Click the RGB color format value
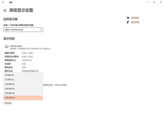This screenshot has width=164, height=122. pos(24,68)
